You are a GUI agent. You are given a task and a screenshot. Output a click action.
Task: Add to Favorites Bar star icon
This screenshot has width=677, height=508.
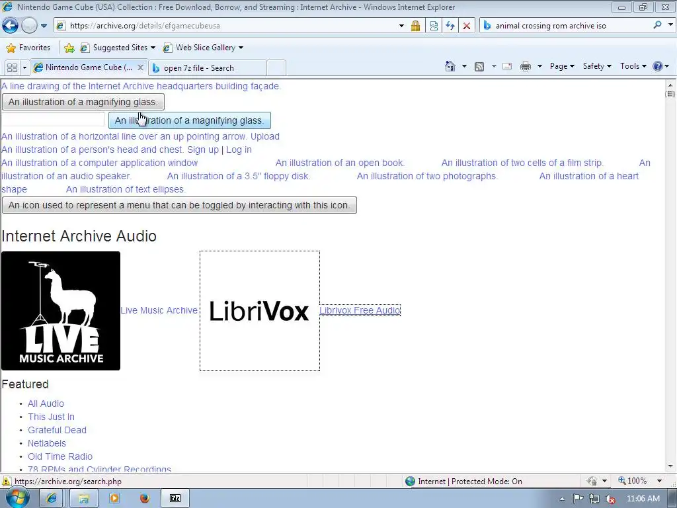pos(69,48)
